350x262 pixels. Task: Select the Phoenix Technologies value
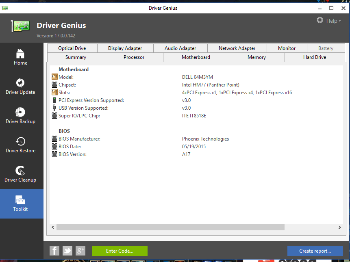pyautogui.click(x=205, y=139)
